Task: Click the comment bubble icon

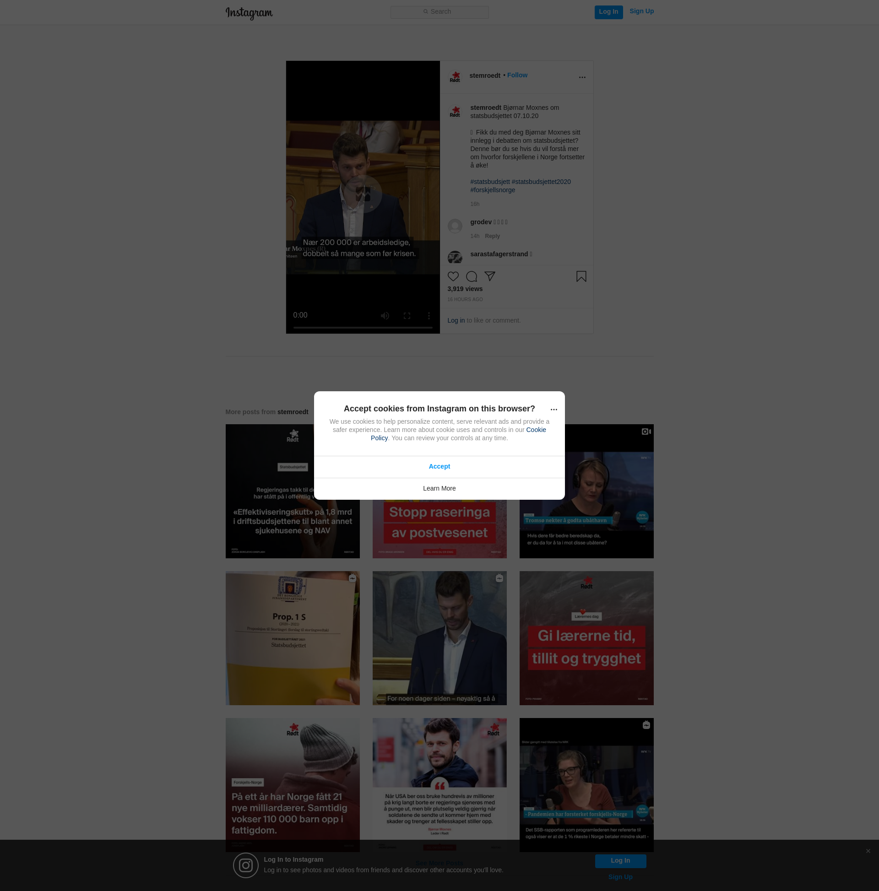Action: [x=471, y=276]
